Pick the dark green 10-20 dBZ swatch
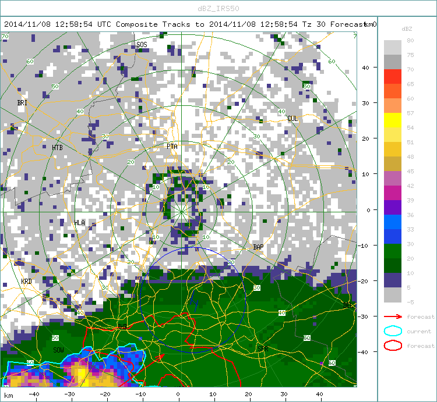The image size is (437, 402). tap(392, 265)
